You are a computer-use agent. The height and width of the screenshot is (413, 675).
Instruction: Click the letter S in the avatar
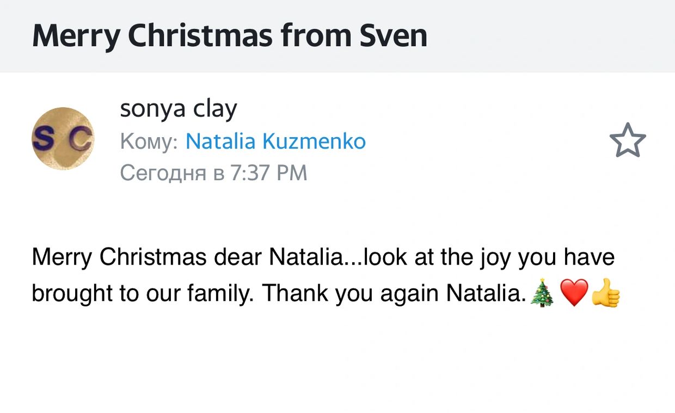click(42, 139)
